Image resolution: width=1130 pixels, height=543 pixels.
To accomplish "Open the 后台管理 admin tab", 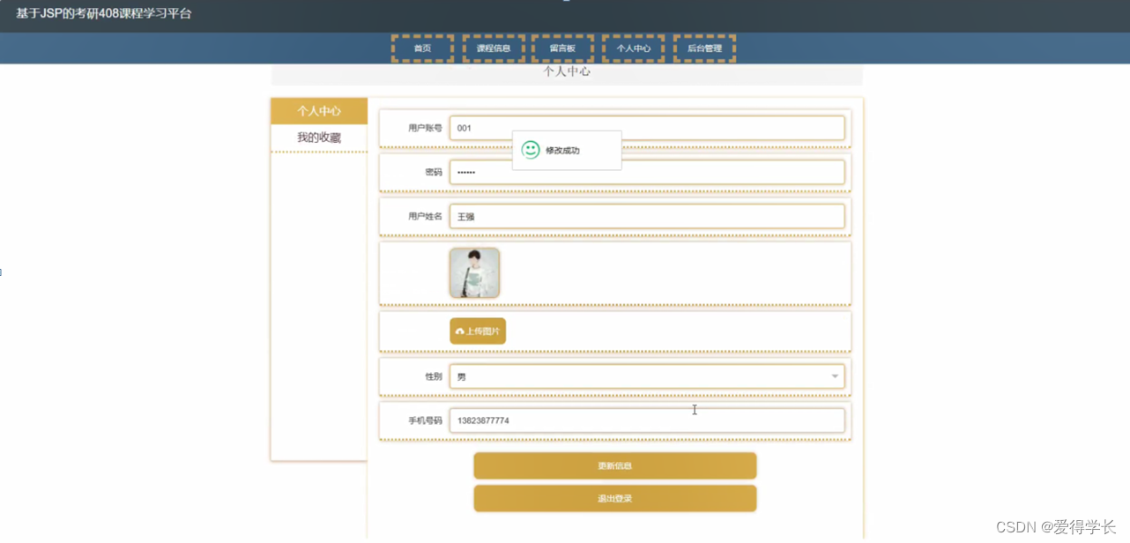I will pos(703,48).
